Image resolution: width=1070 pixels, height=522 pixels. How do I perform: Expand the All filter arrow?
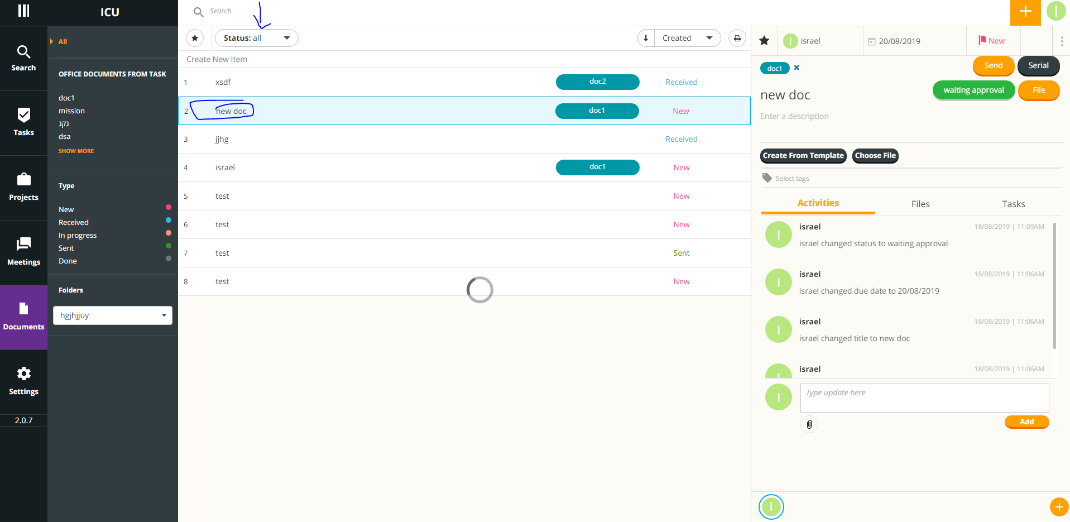click(51, 41)
